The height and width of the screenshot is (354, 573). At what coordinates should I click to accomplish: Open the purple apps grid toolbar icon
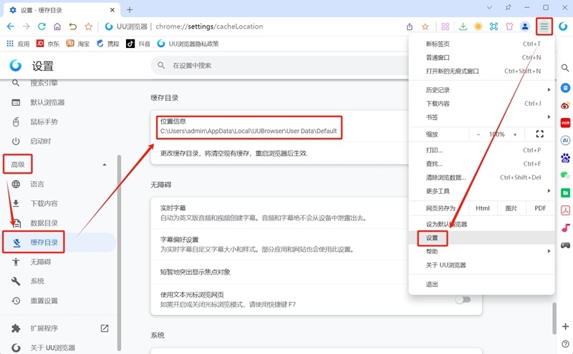(445, 26)
